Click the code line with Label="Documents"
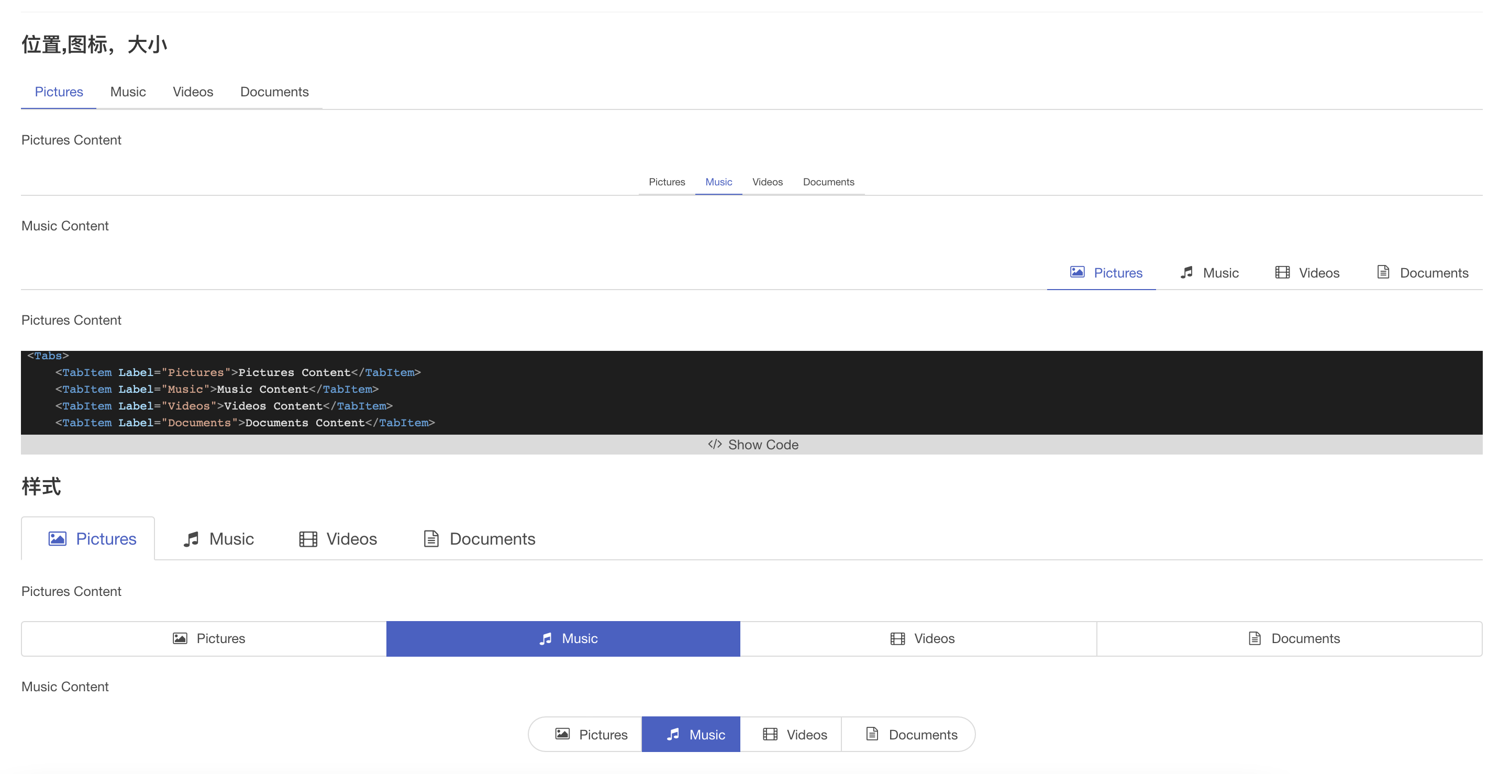 pyautogui.click(x=245, y=423)
